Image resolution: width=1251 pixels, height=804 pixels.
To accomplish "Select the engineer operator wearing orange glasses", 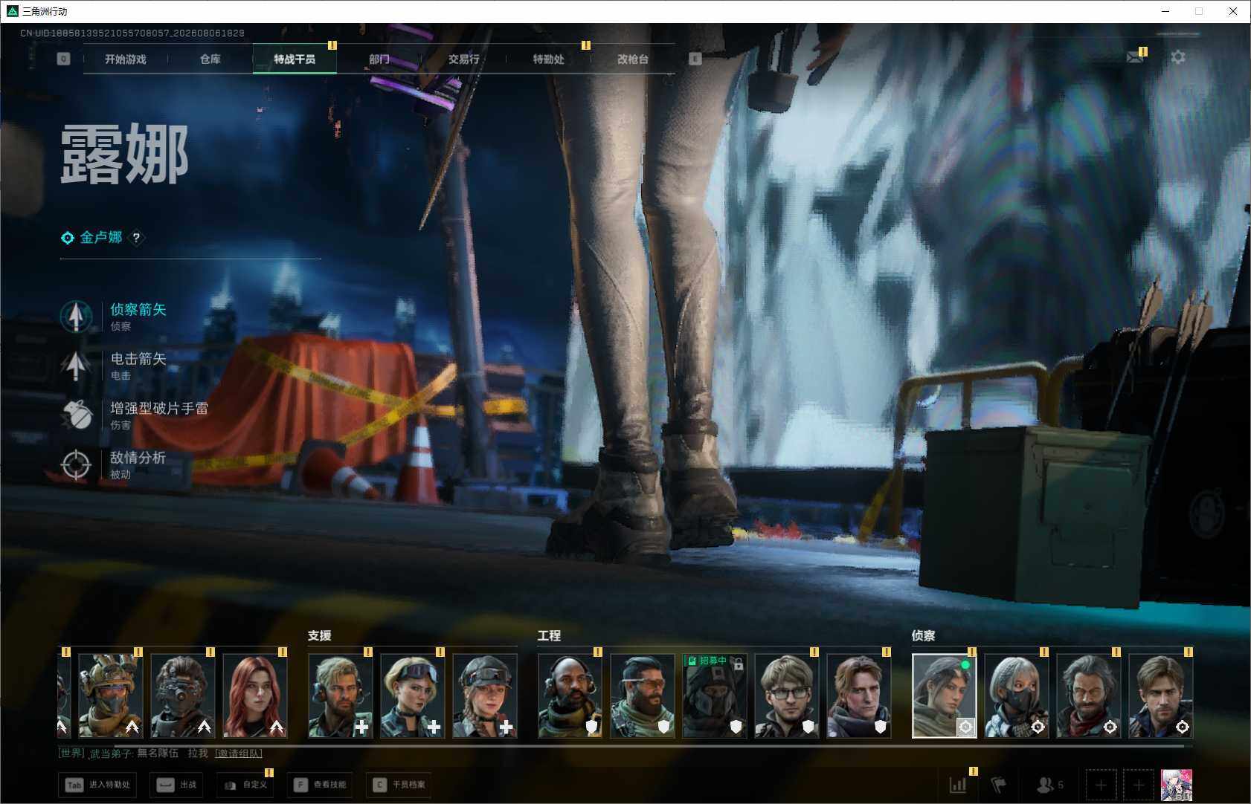I will (x=643, y=696).
